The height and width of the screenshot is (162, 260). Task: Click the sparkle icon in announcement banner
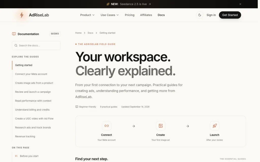pyautogui.click(x=108, y=4)
